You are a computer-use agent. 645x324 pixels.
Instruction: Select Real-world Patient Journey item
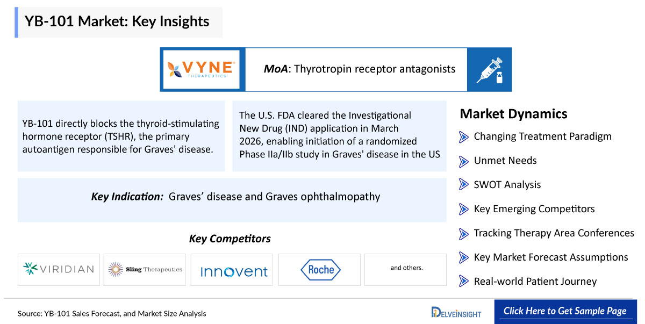click(535, 282)
